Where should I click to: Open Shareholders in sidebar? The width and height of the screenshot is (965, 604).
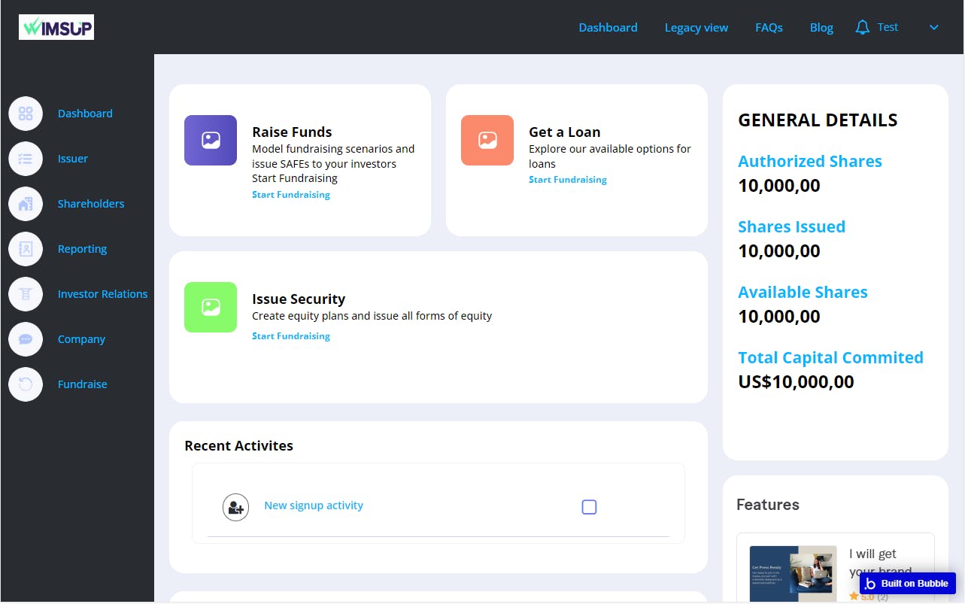coord(91,204)
